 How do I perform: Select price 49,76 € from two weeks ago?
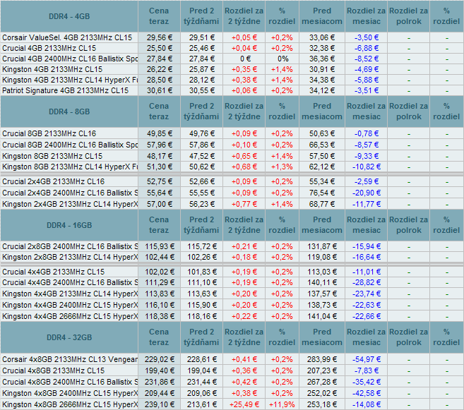click(202, 133)
